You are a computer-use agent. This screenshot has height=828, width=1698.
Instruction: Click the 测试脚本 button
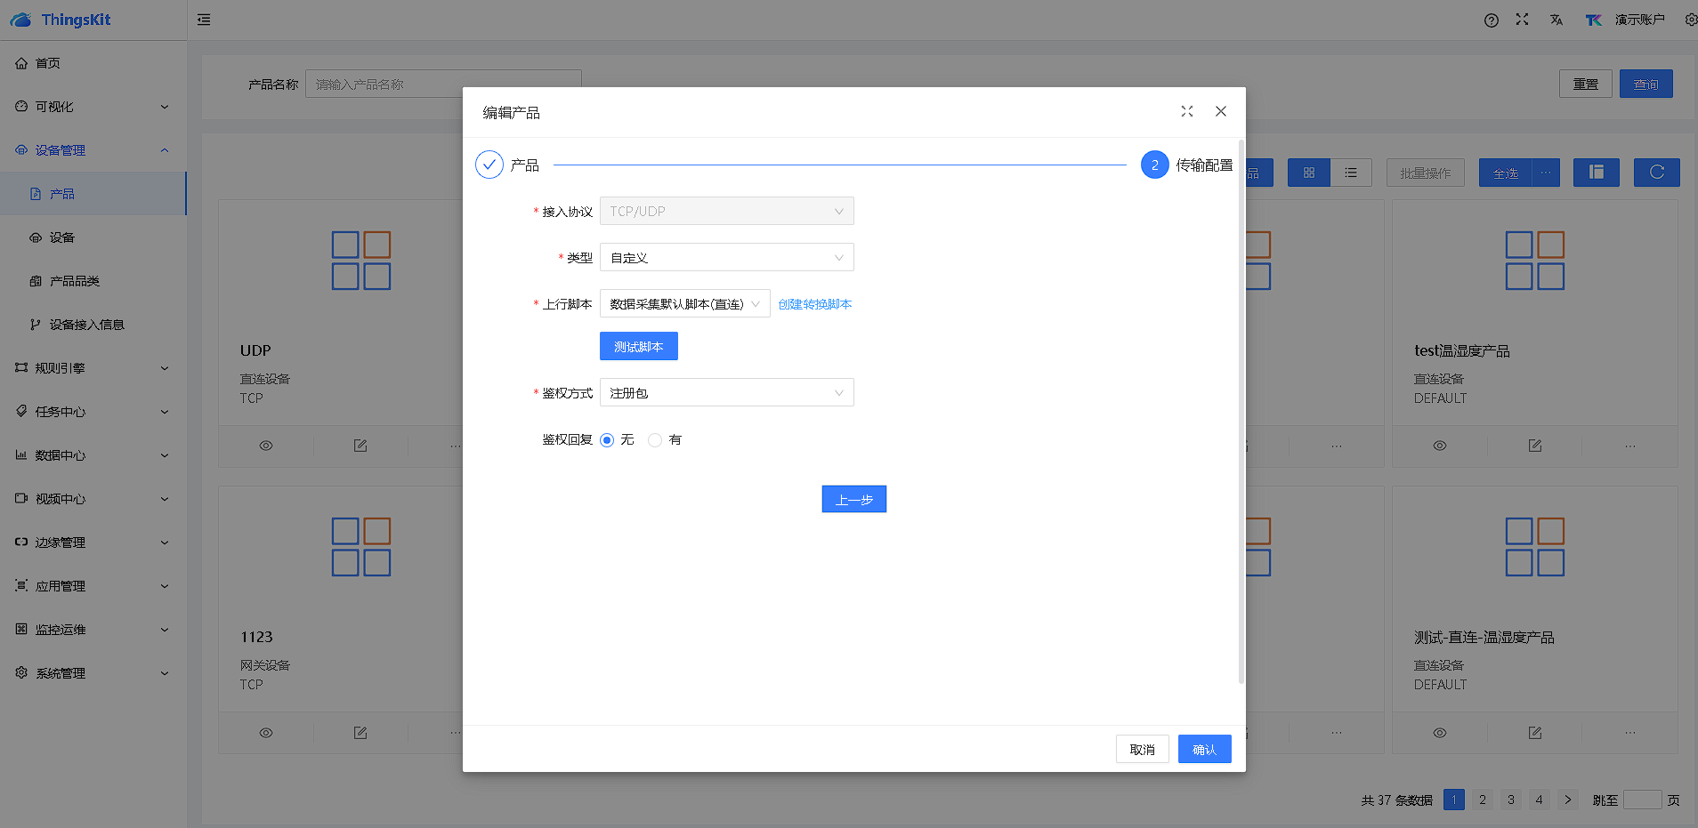638,347
